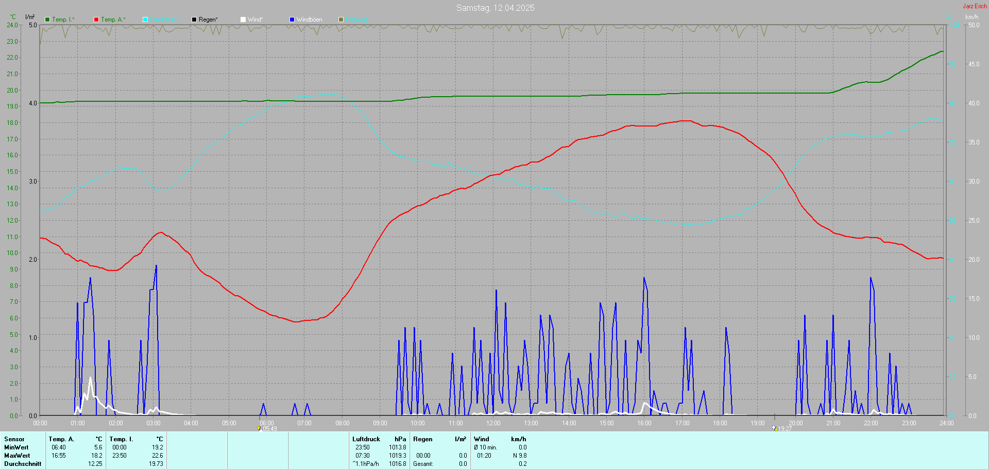Click the sunset icon at 19:27
The height and width of the screenshot is (469, 989).
[x=774, y=428]
